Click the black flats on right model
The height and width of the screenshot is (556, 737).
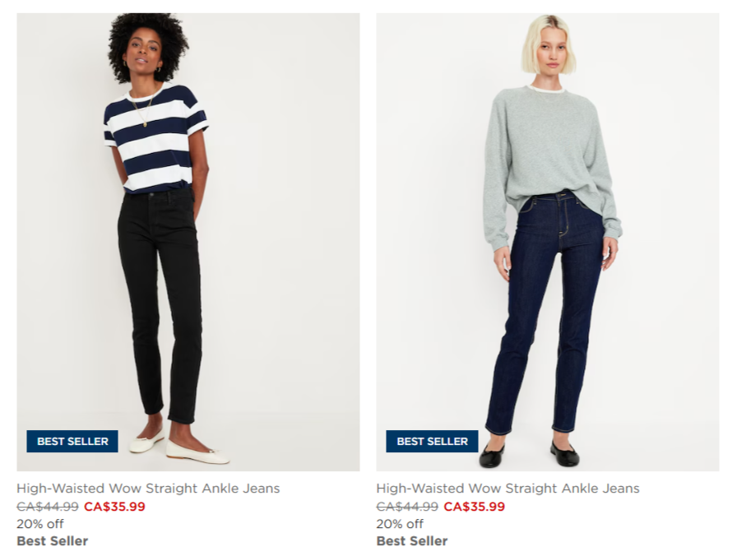529,454
